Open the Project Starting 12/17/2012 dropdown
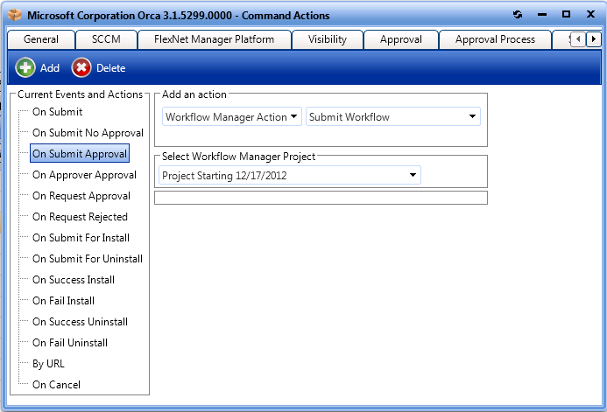The width and height of the screenshot is (607, 412). (x=290, y=176)
